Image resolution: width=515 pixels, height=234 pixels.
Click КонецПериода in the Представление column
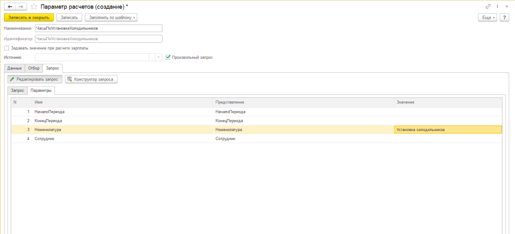pyautogui.click(x=303, y=121)
